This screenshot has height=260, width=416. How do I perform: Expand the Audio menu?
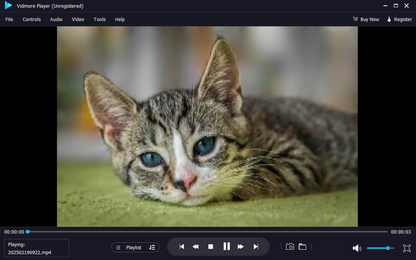click(x=56, y=19)
